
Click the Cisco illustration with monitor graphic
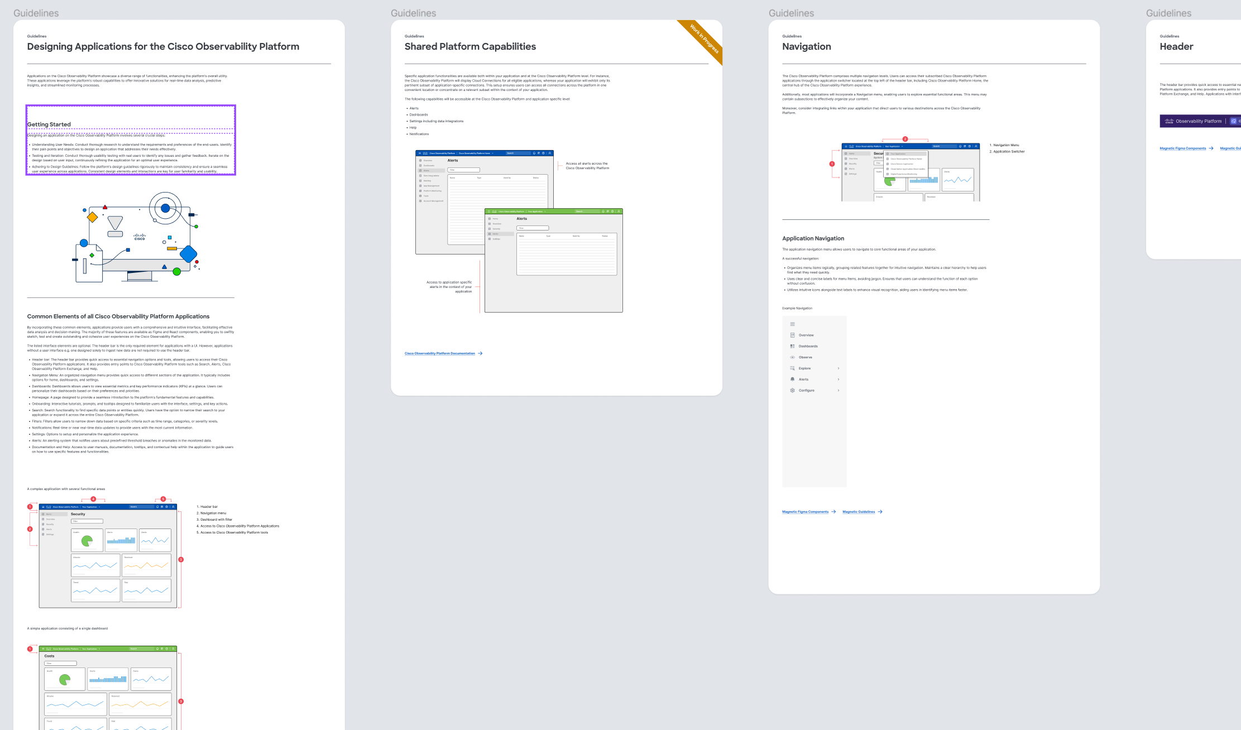point(136,237)
